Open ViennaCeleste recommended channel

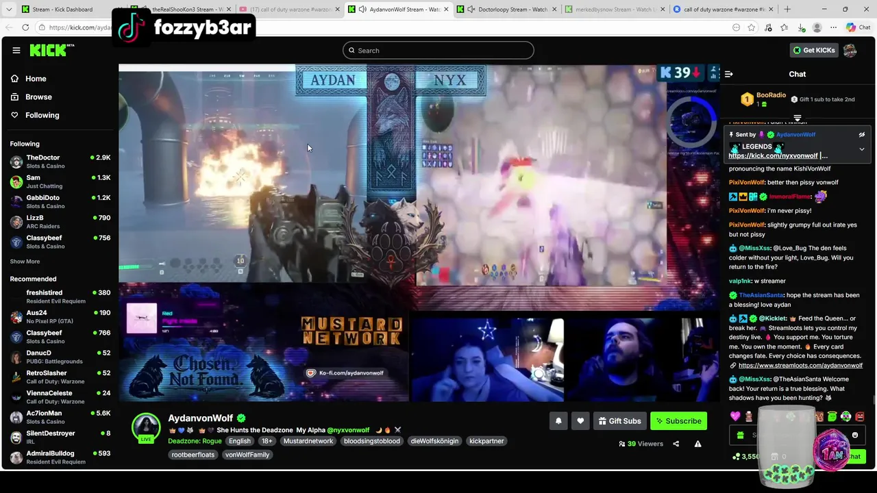point(60,397)
